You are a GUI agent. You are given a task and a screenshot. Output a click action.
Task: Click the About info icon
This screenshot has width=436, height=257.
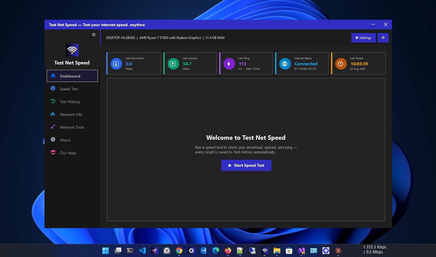(x=53, y=139)
